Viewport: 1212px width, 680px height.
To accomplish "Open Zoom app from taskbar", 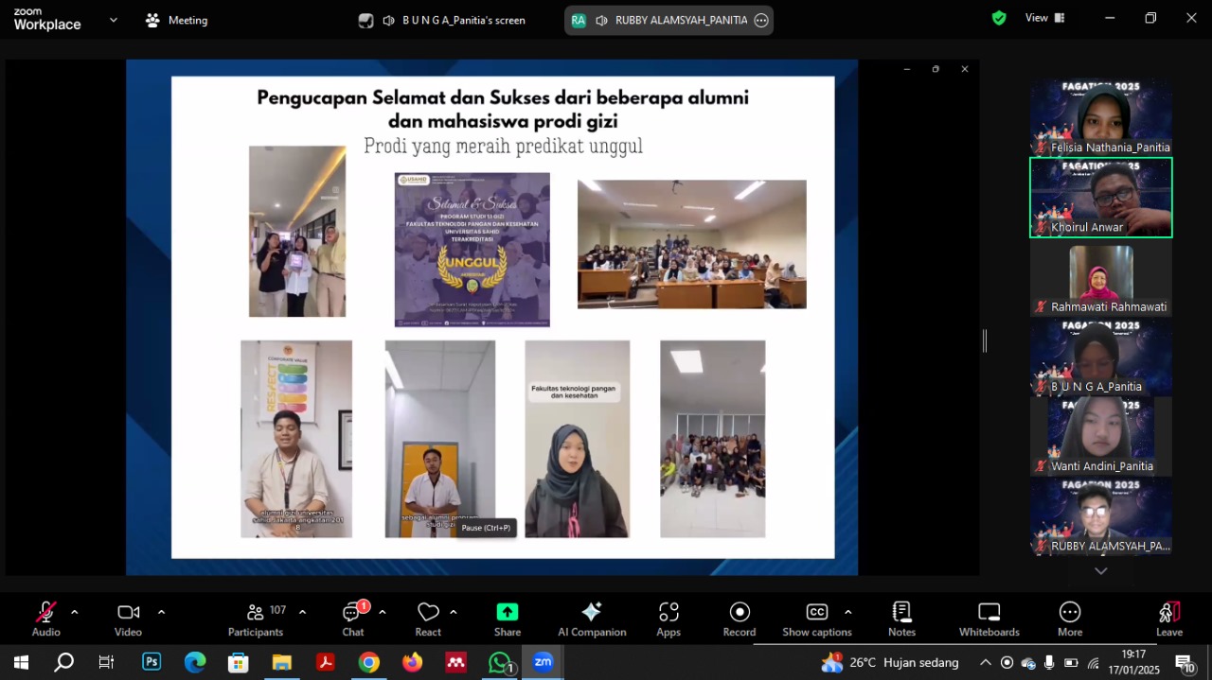I will 544,662.
